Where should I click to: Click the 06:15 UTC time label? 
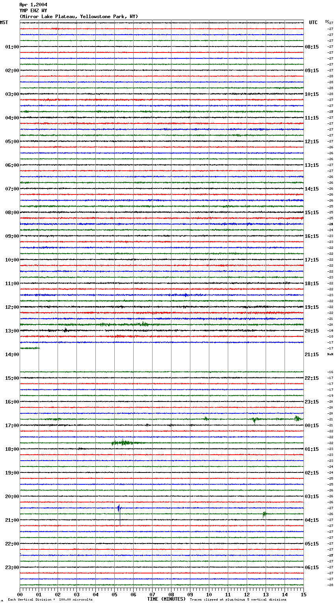pyautogui.click(x=312, y=568)
